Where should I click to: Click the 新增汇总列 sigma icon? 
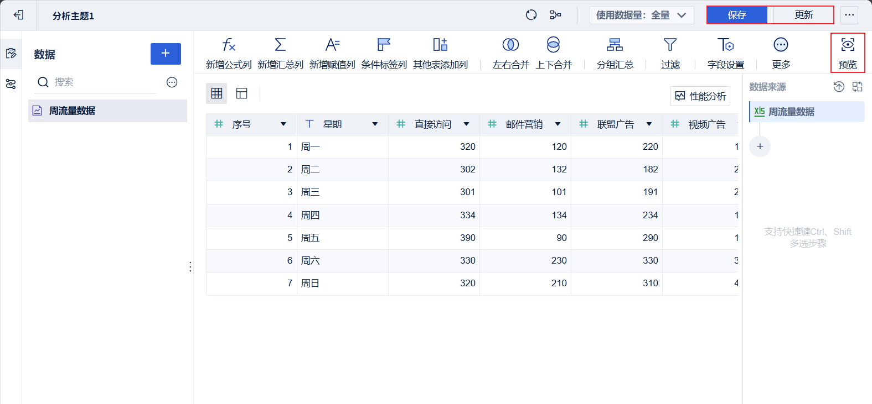(x=280, y=45)
